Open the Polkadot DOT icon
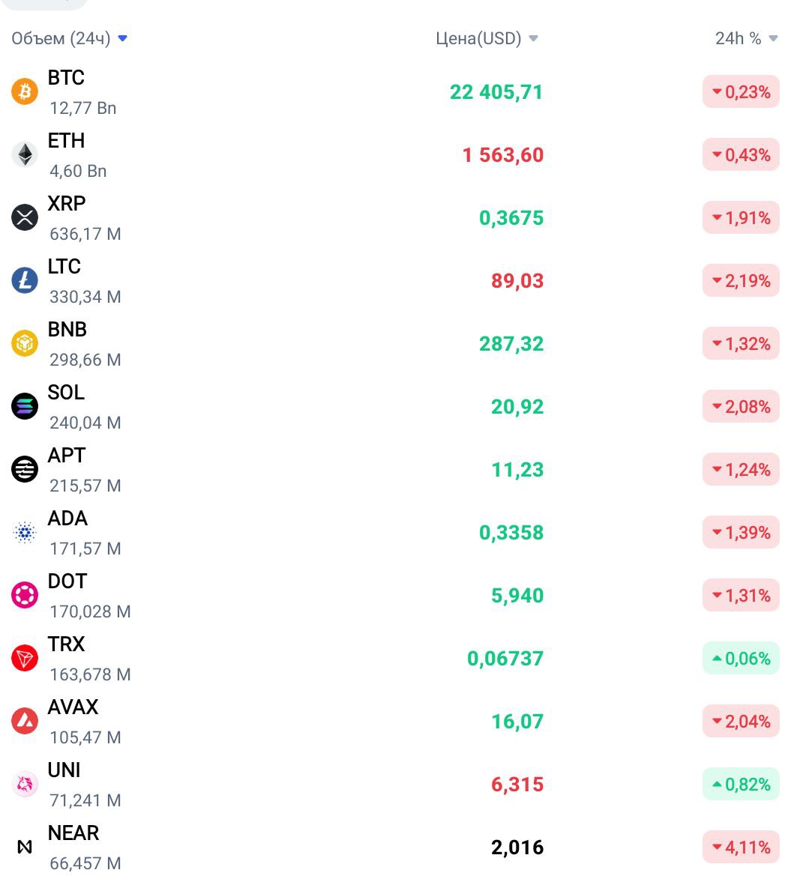This screenshot has width=797, height=879. pyautogui.click(x=25, y=595)
